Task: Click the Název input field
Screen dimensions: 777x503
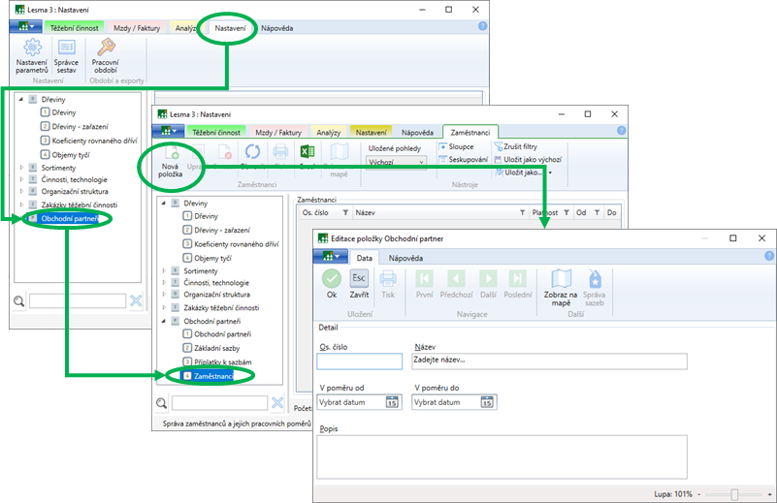Action: pyautogui.click(x=549, y=362)
